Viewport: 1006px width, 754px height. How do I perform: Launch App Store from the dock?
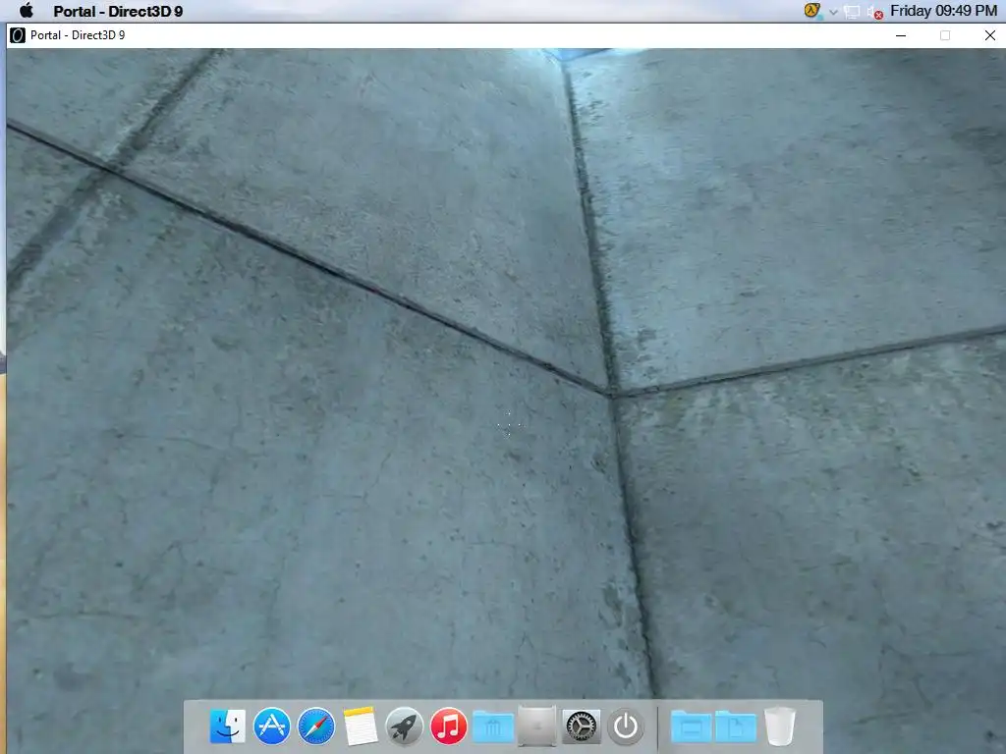point(271,727)
